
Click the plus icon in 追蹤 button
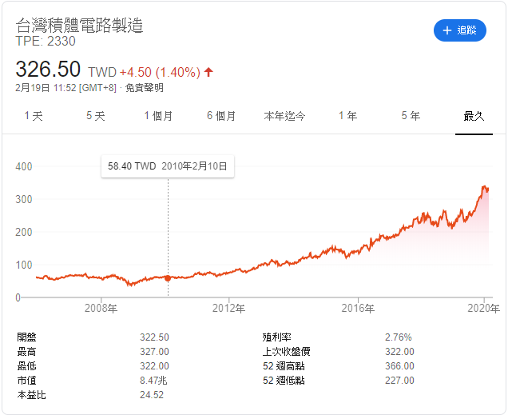pyautogui.click(x=447, y=30)
